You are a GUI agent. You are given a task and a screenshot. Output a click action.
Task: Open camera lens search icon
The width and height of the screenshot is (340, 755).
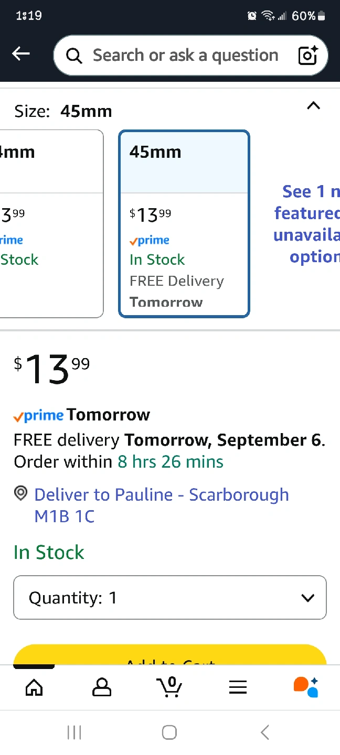[309, 55]
